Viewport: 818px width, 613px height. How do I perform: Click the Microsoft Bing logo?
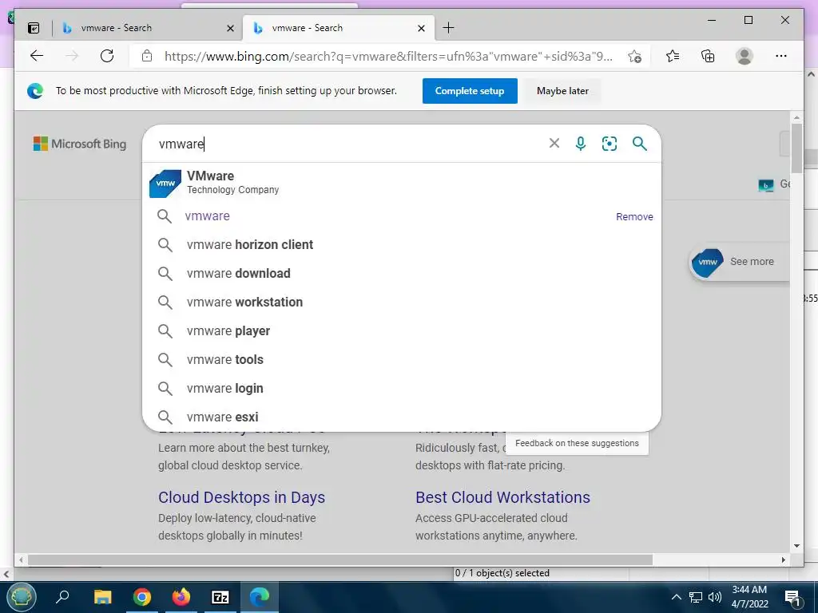tap(80, 144)
